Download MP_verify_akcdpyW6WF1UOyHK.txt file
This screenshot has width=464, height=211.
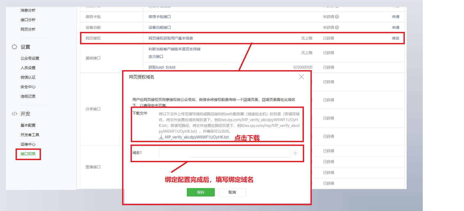pyautogui.click(x=197, y=137)
